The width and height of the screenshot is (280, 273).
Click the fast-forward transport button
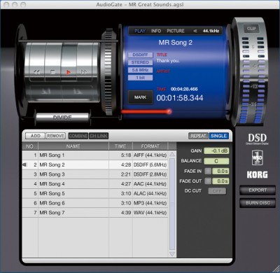[84, 72]
